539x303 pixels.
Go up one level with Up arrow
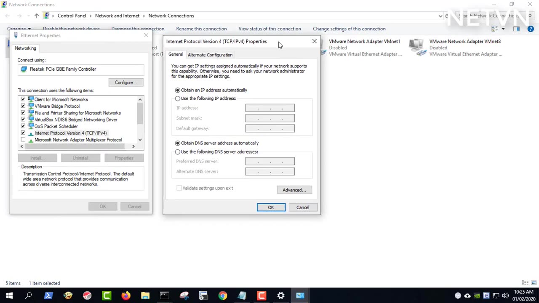(x=37, y=16)
